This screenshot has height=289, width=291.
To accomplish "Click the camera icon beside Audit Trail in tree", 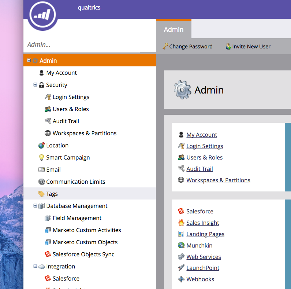I will 48,121.
